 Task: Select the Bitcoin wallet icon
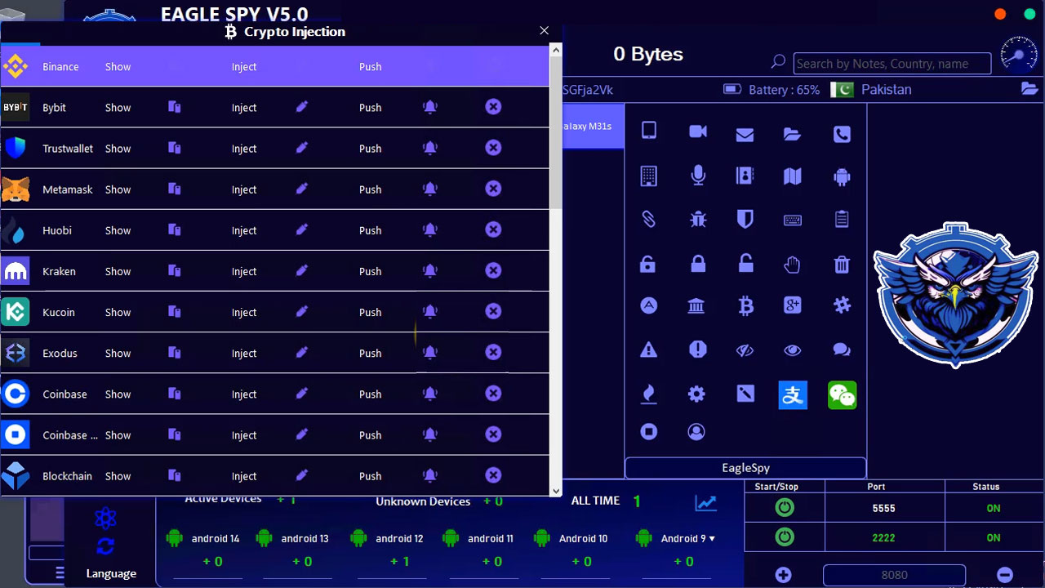pos(745,305)
